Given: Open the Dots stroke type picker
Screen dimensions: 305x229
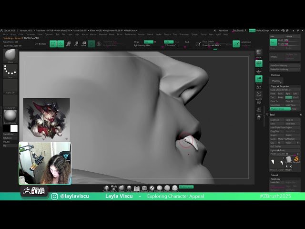Looking at the screenshot, I should [10, 72].
